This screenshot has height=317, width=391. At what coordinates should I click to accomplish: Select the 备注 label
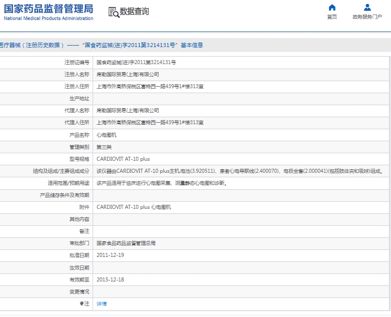coord(84,231)
